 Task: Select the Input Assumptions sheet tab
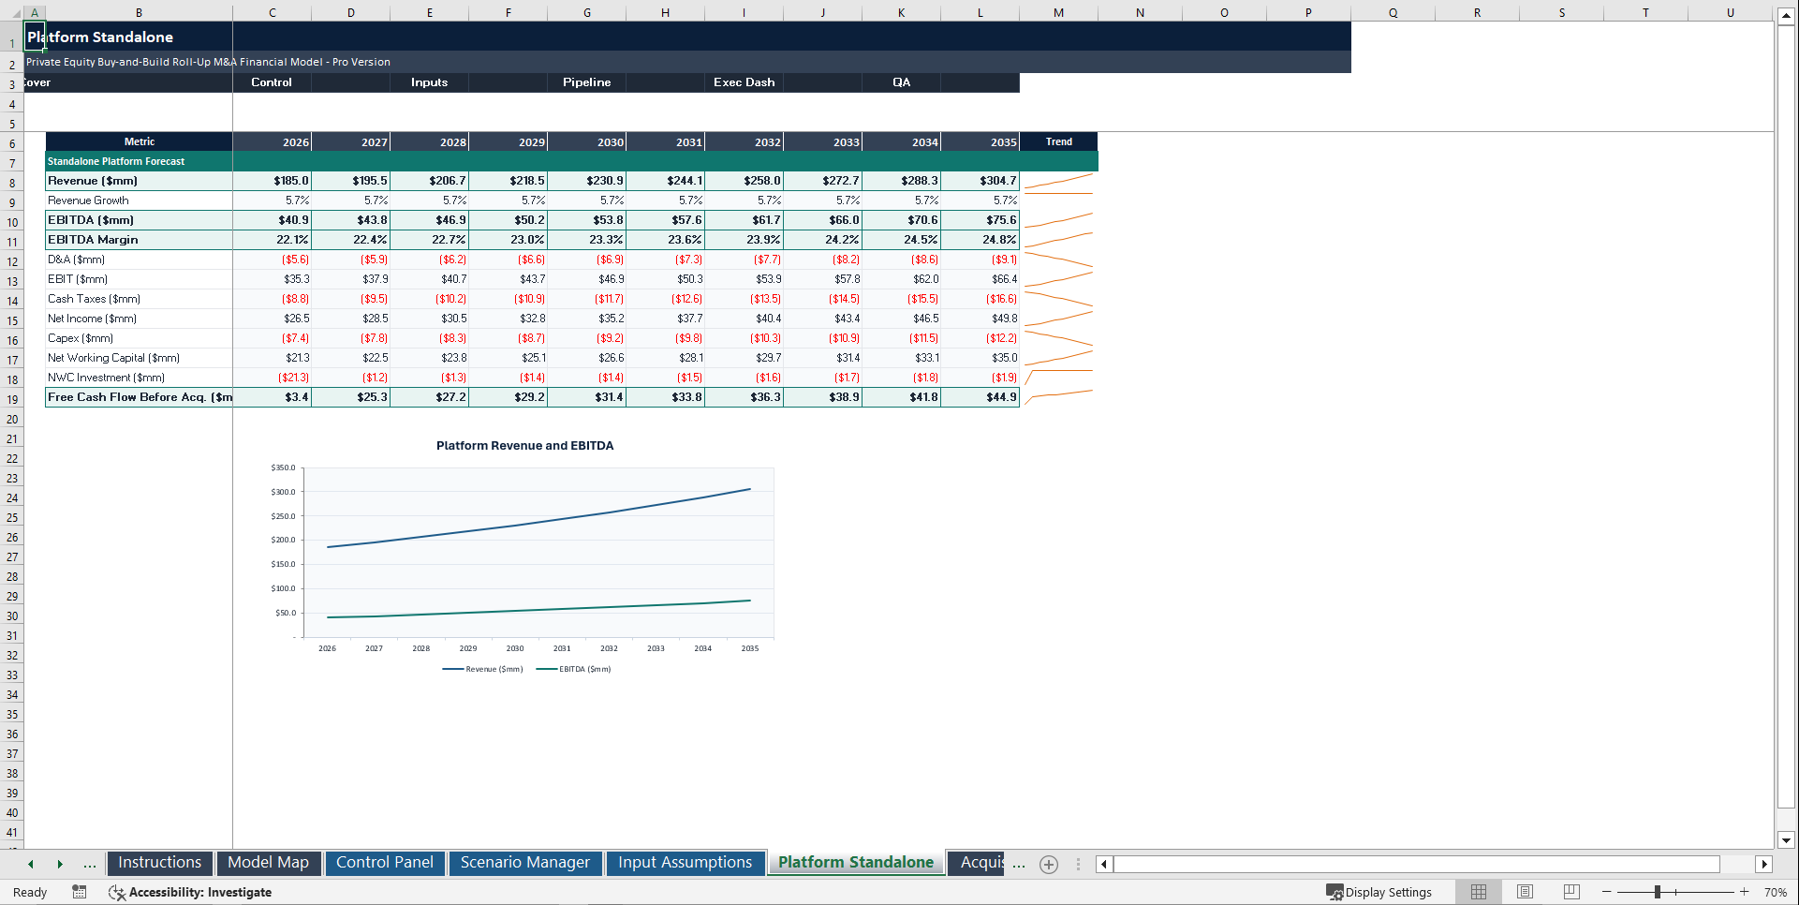(x=685, y=863)
